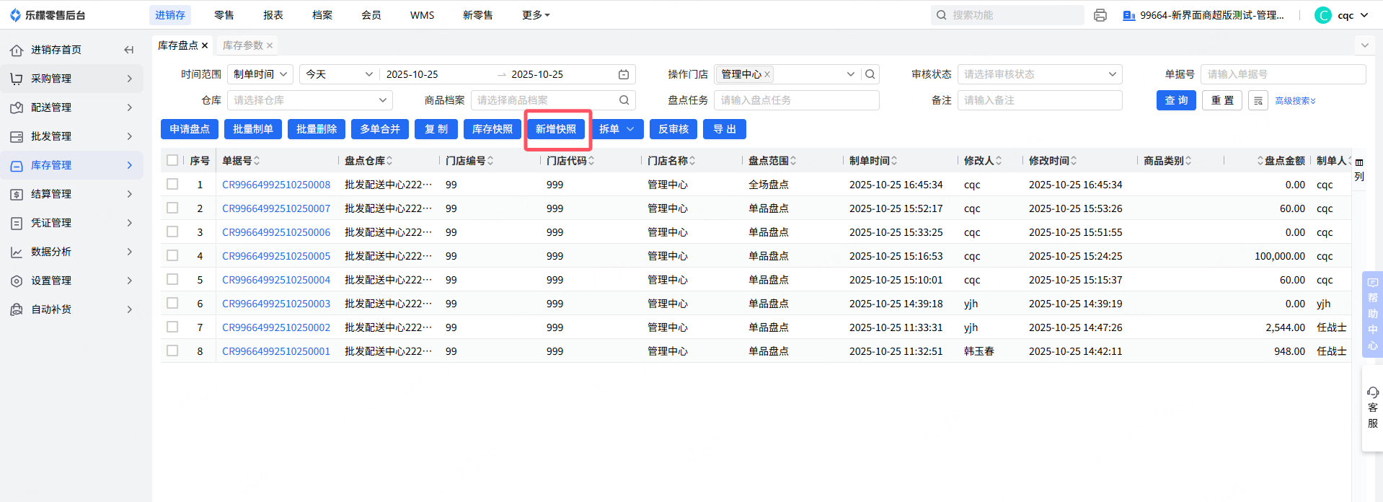This screenshot has width=1383, height=502.
Task: Click the 单据号 input field
Action: point(1283,74)
